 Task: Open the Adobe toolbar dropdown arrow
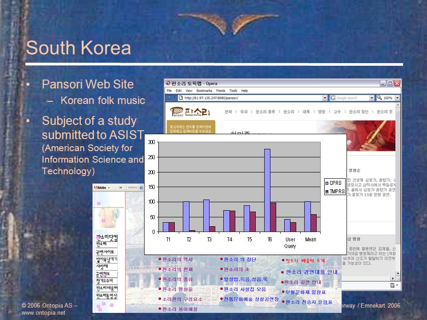(x=109, y=188)
